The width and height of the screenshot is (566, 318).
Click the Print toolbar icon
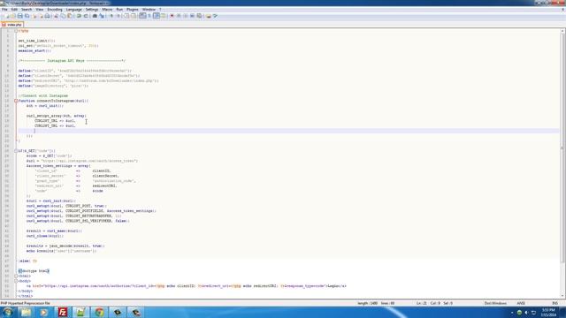click(x=47, y=16)
